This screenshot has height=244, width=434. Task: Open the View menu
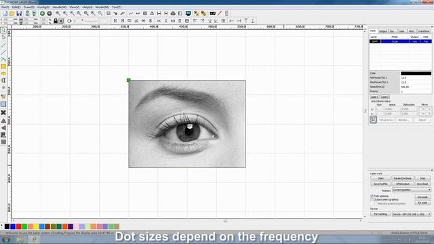pos(74,7)
